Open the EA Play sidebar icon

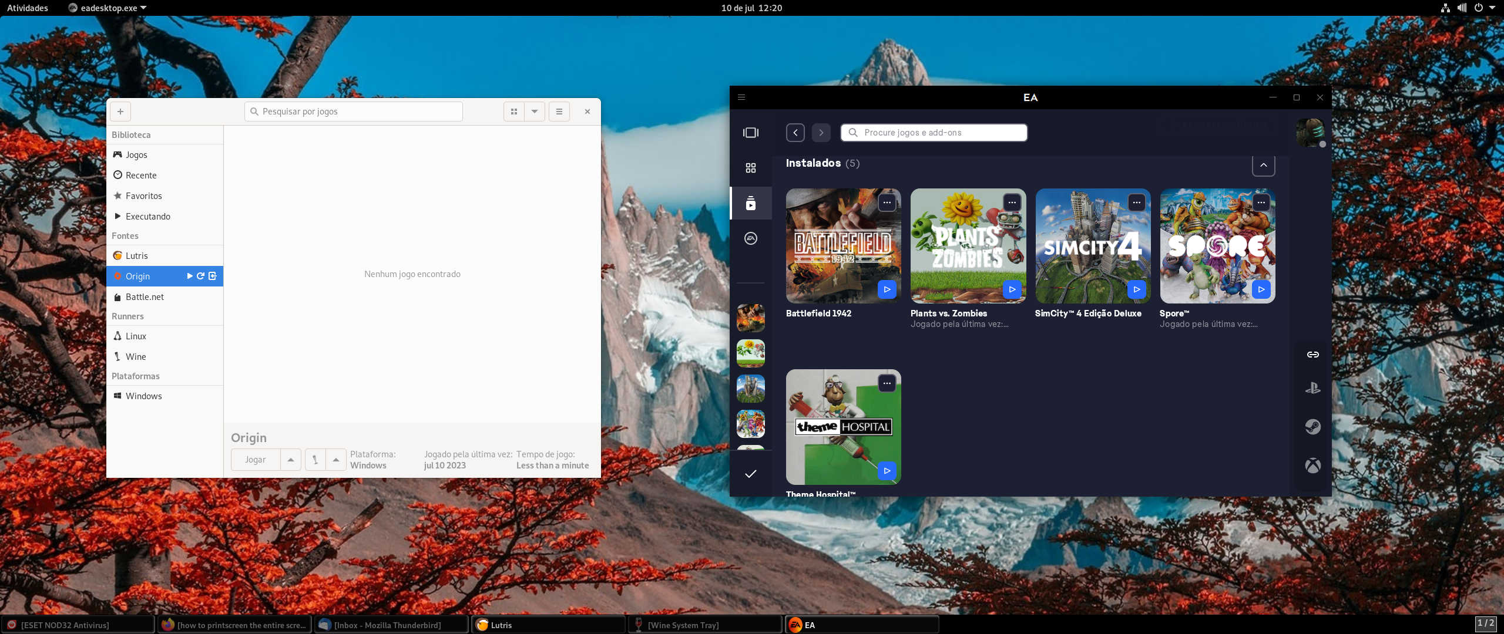[751, 238]
